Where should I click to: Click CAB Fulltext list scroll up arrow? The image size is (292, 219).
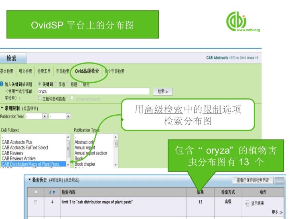[68, 137]
